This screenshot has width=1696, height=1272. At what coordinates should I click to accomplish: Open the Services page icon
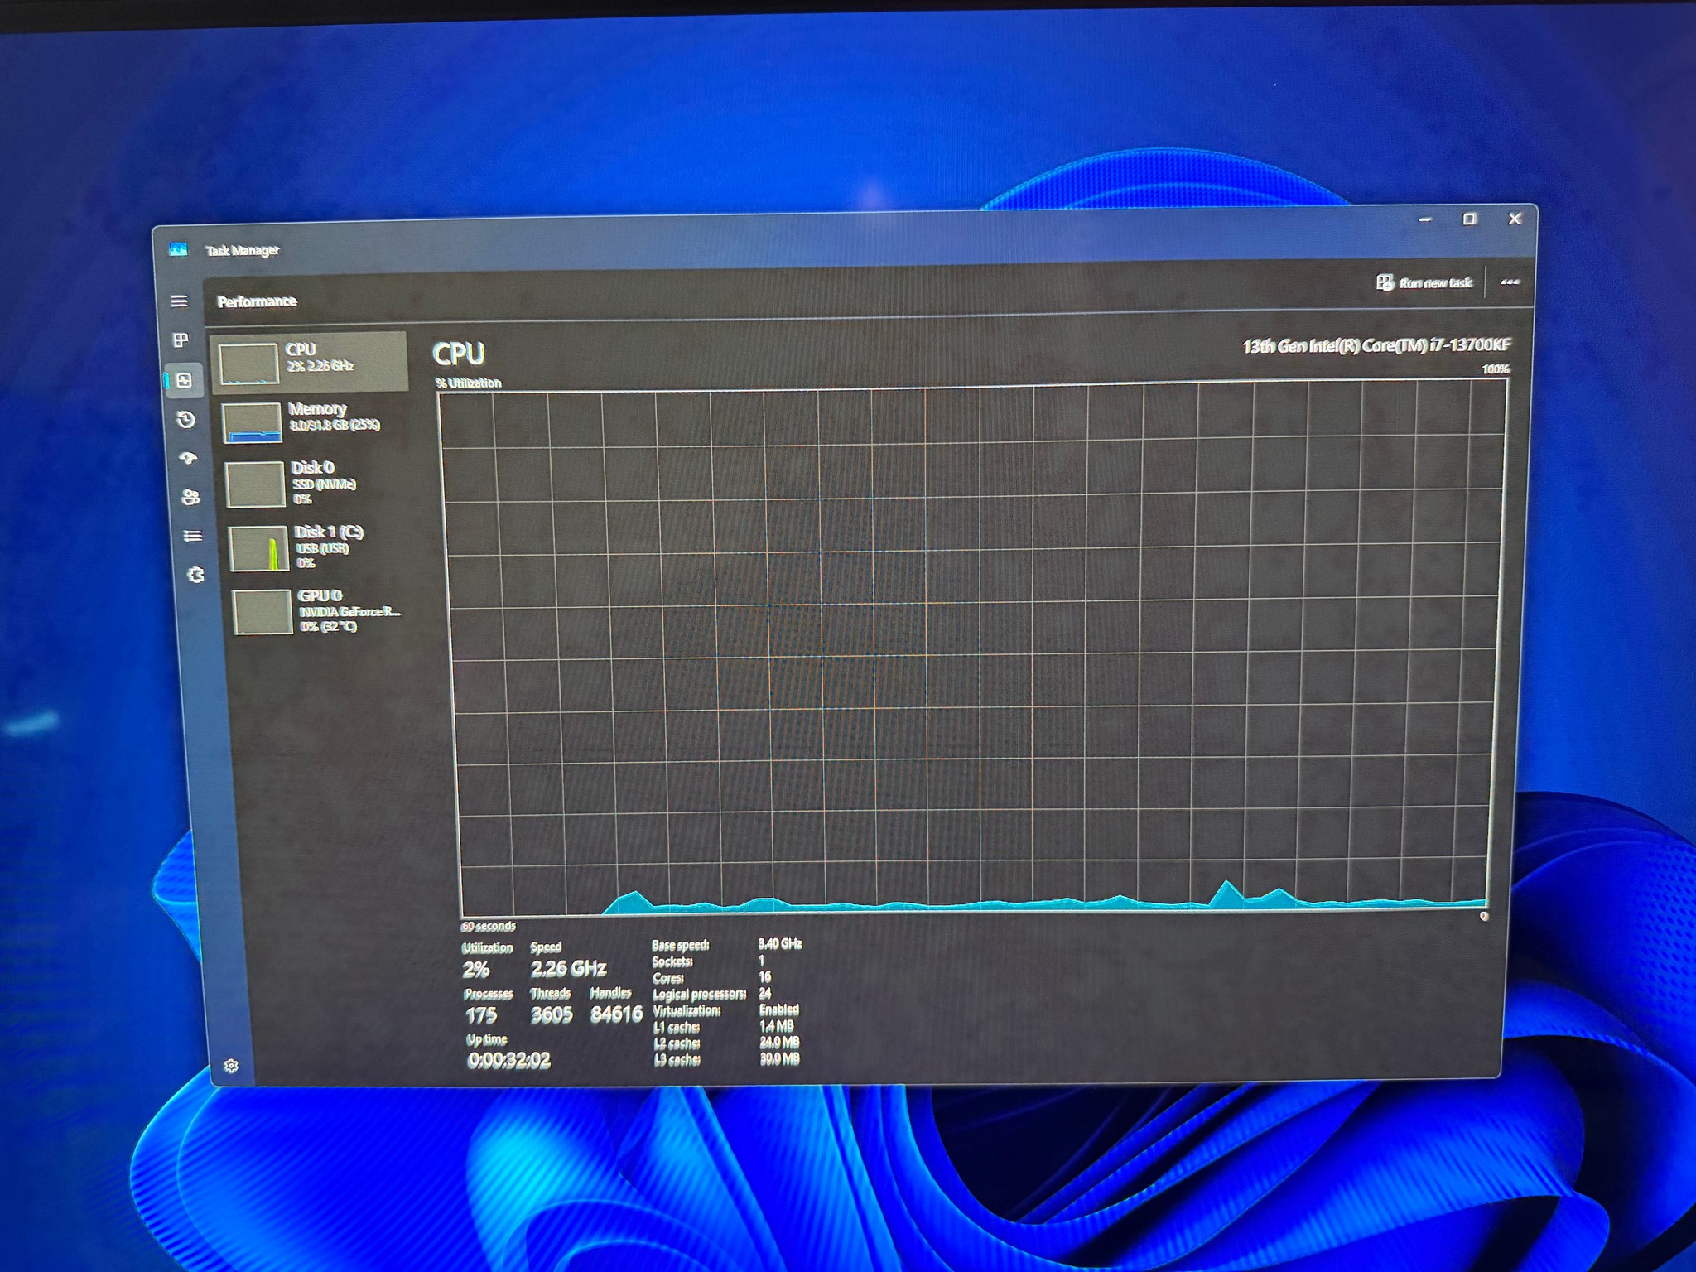point(195,575)
